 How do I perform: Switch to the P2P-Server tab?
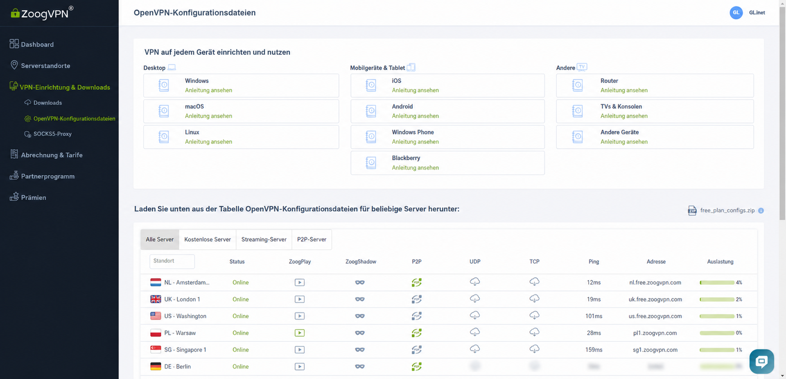pyautogui.click(x=312, y=240)
